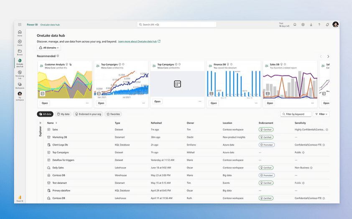
Task: Open the app launcher waffle icon
Action: (20, 25)
